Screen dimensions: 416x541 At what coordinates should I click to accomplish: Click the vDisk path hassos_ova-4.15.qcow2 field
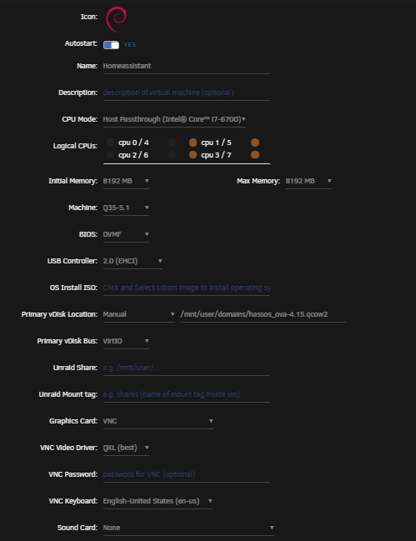(263, 314)
